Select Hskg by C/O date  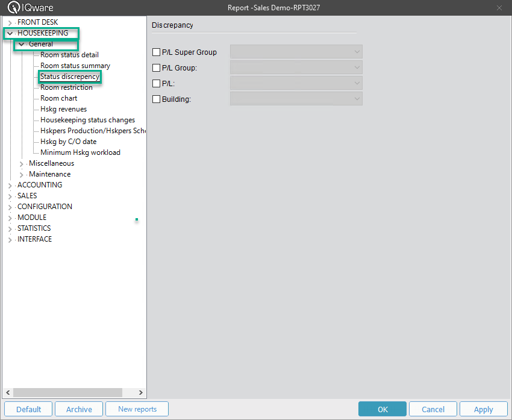(68, 142)
